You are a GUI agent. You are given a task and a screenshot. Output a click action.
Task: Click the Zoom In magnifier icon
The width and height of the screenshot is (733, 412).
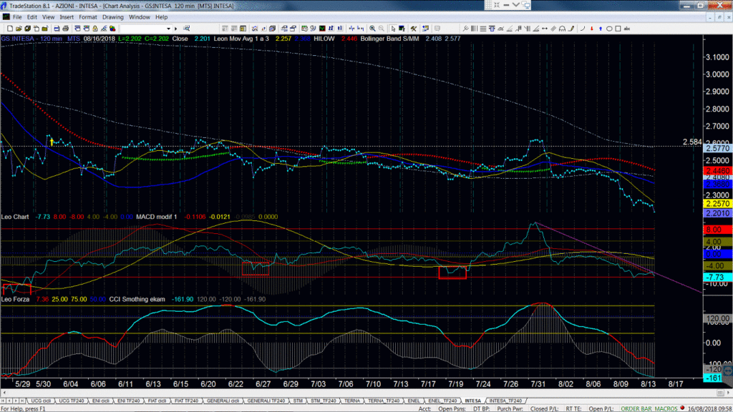coord(372,29)
